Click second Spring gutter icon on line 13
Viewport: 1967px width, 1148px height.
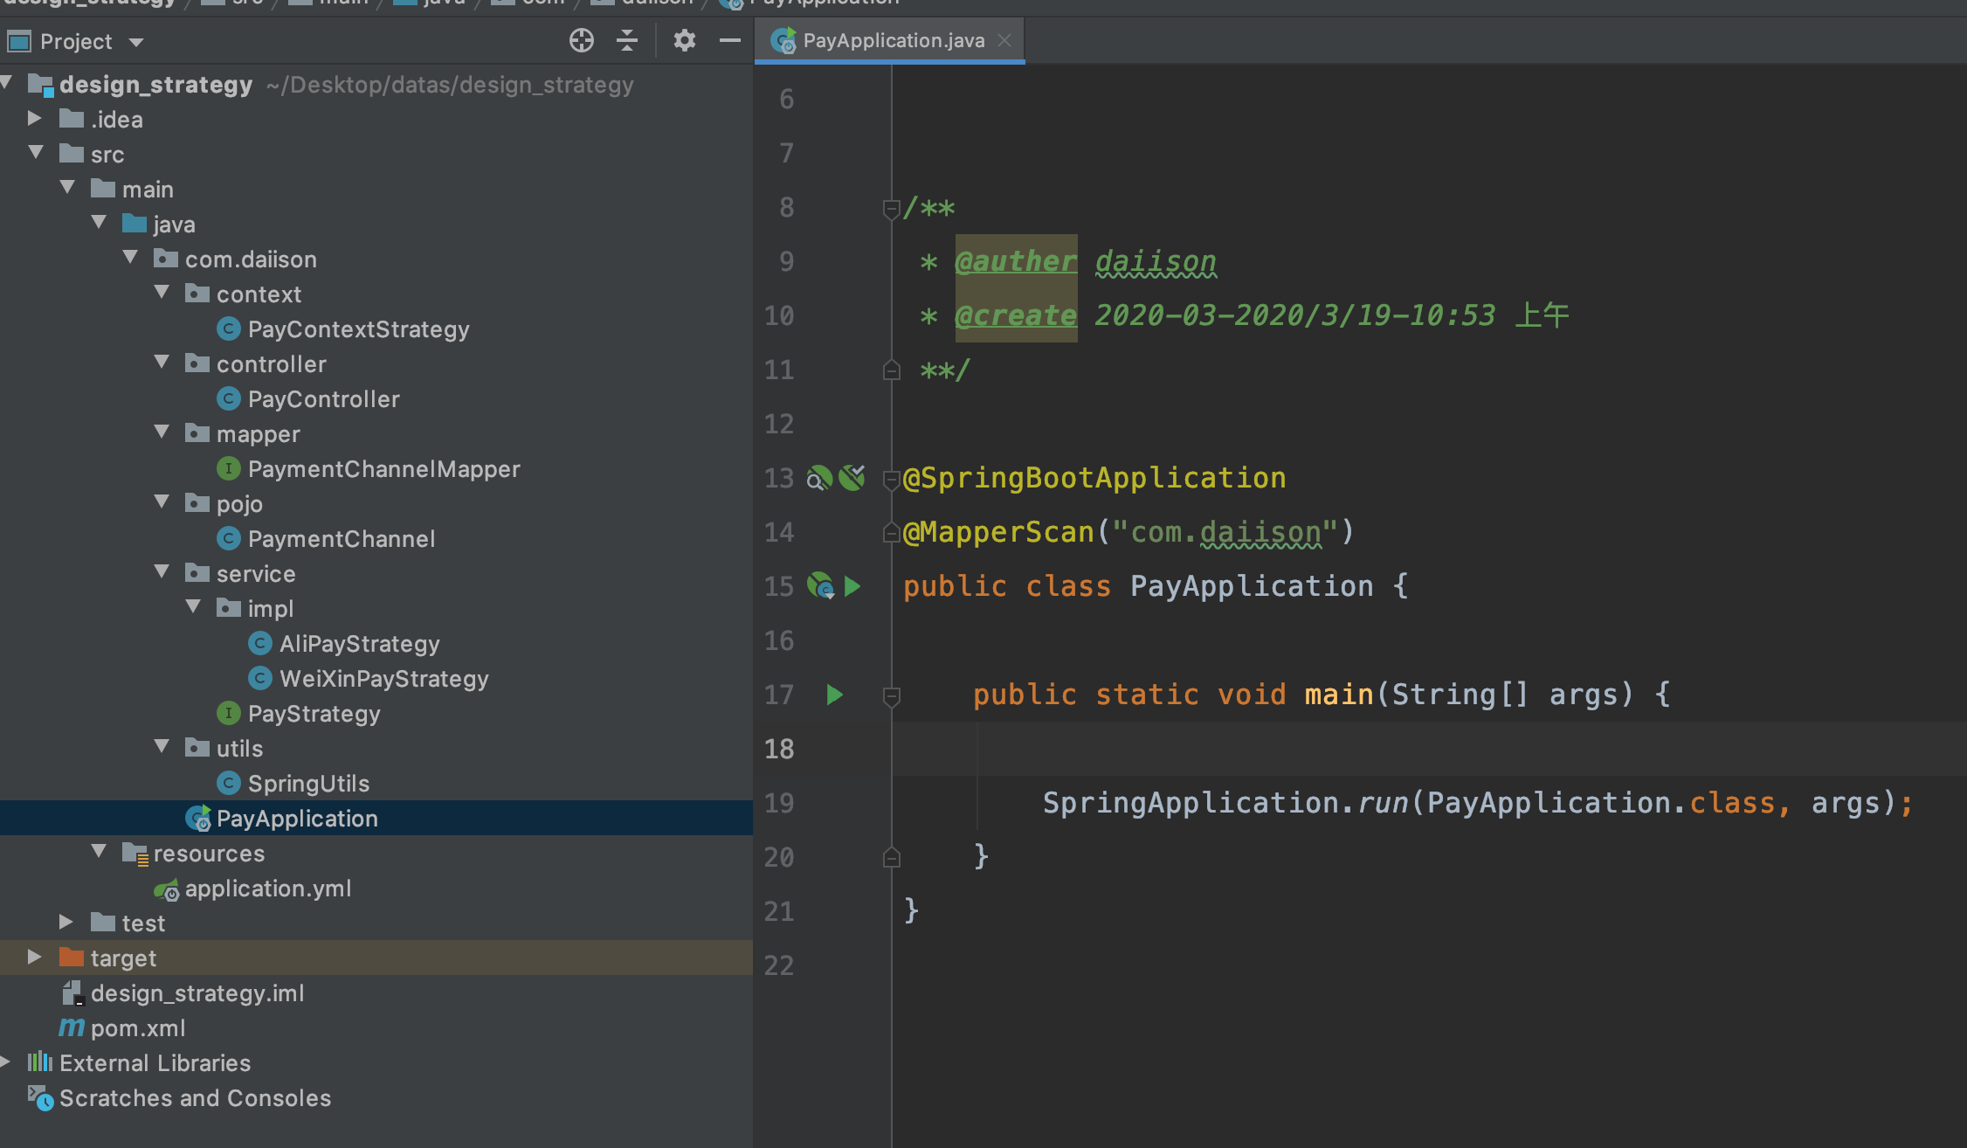pyautogui.click(x=852, y=477)
